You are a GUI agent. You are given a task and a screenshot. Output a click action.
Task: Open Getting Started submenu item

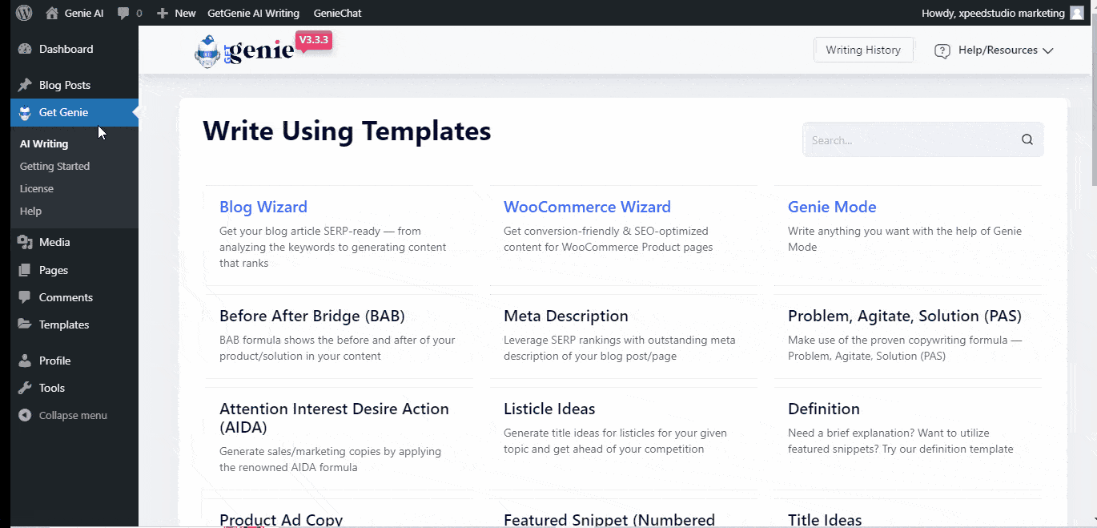point(54,167)
